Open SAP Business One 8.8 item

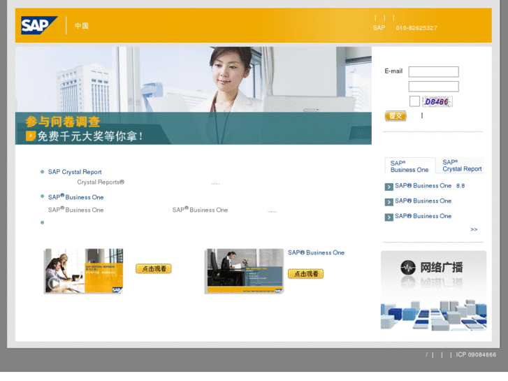430,186
